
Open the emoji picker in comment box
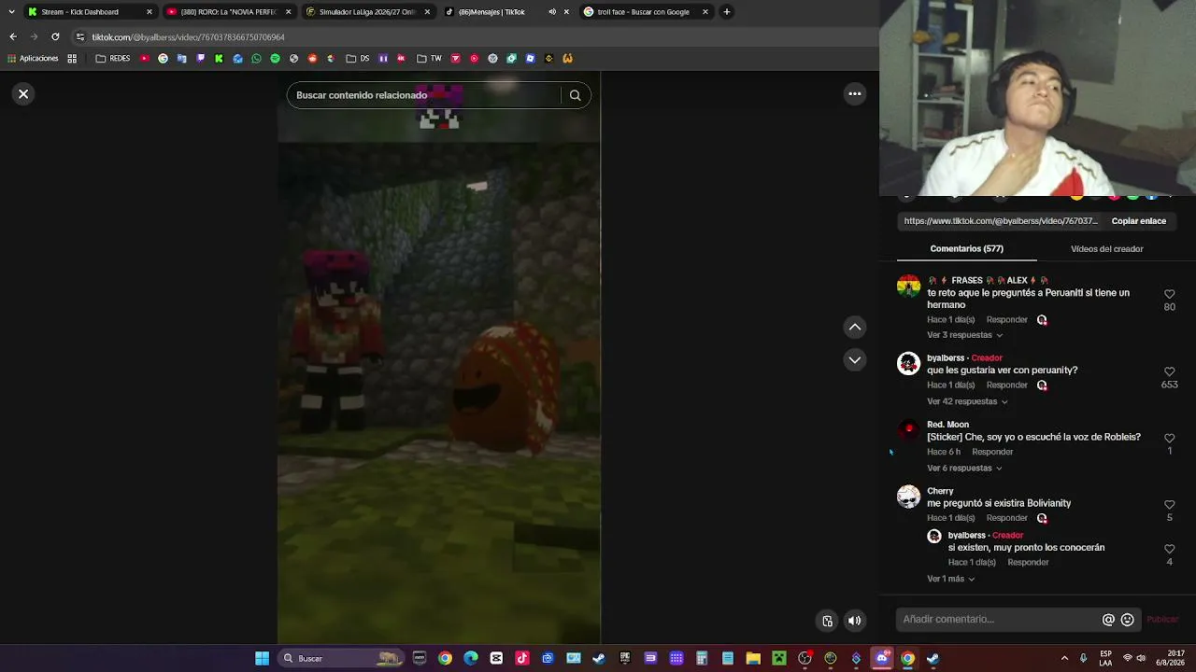(1127, 620)
